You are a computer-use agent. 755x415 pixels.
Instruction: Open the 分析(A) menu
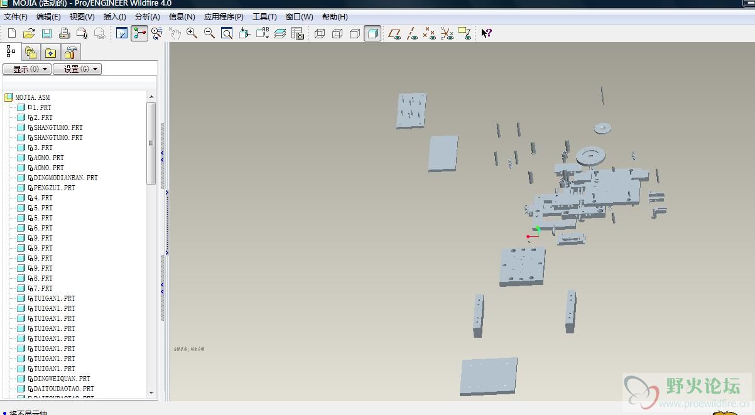[x=148, y=17]
